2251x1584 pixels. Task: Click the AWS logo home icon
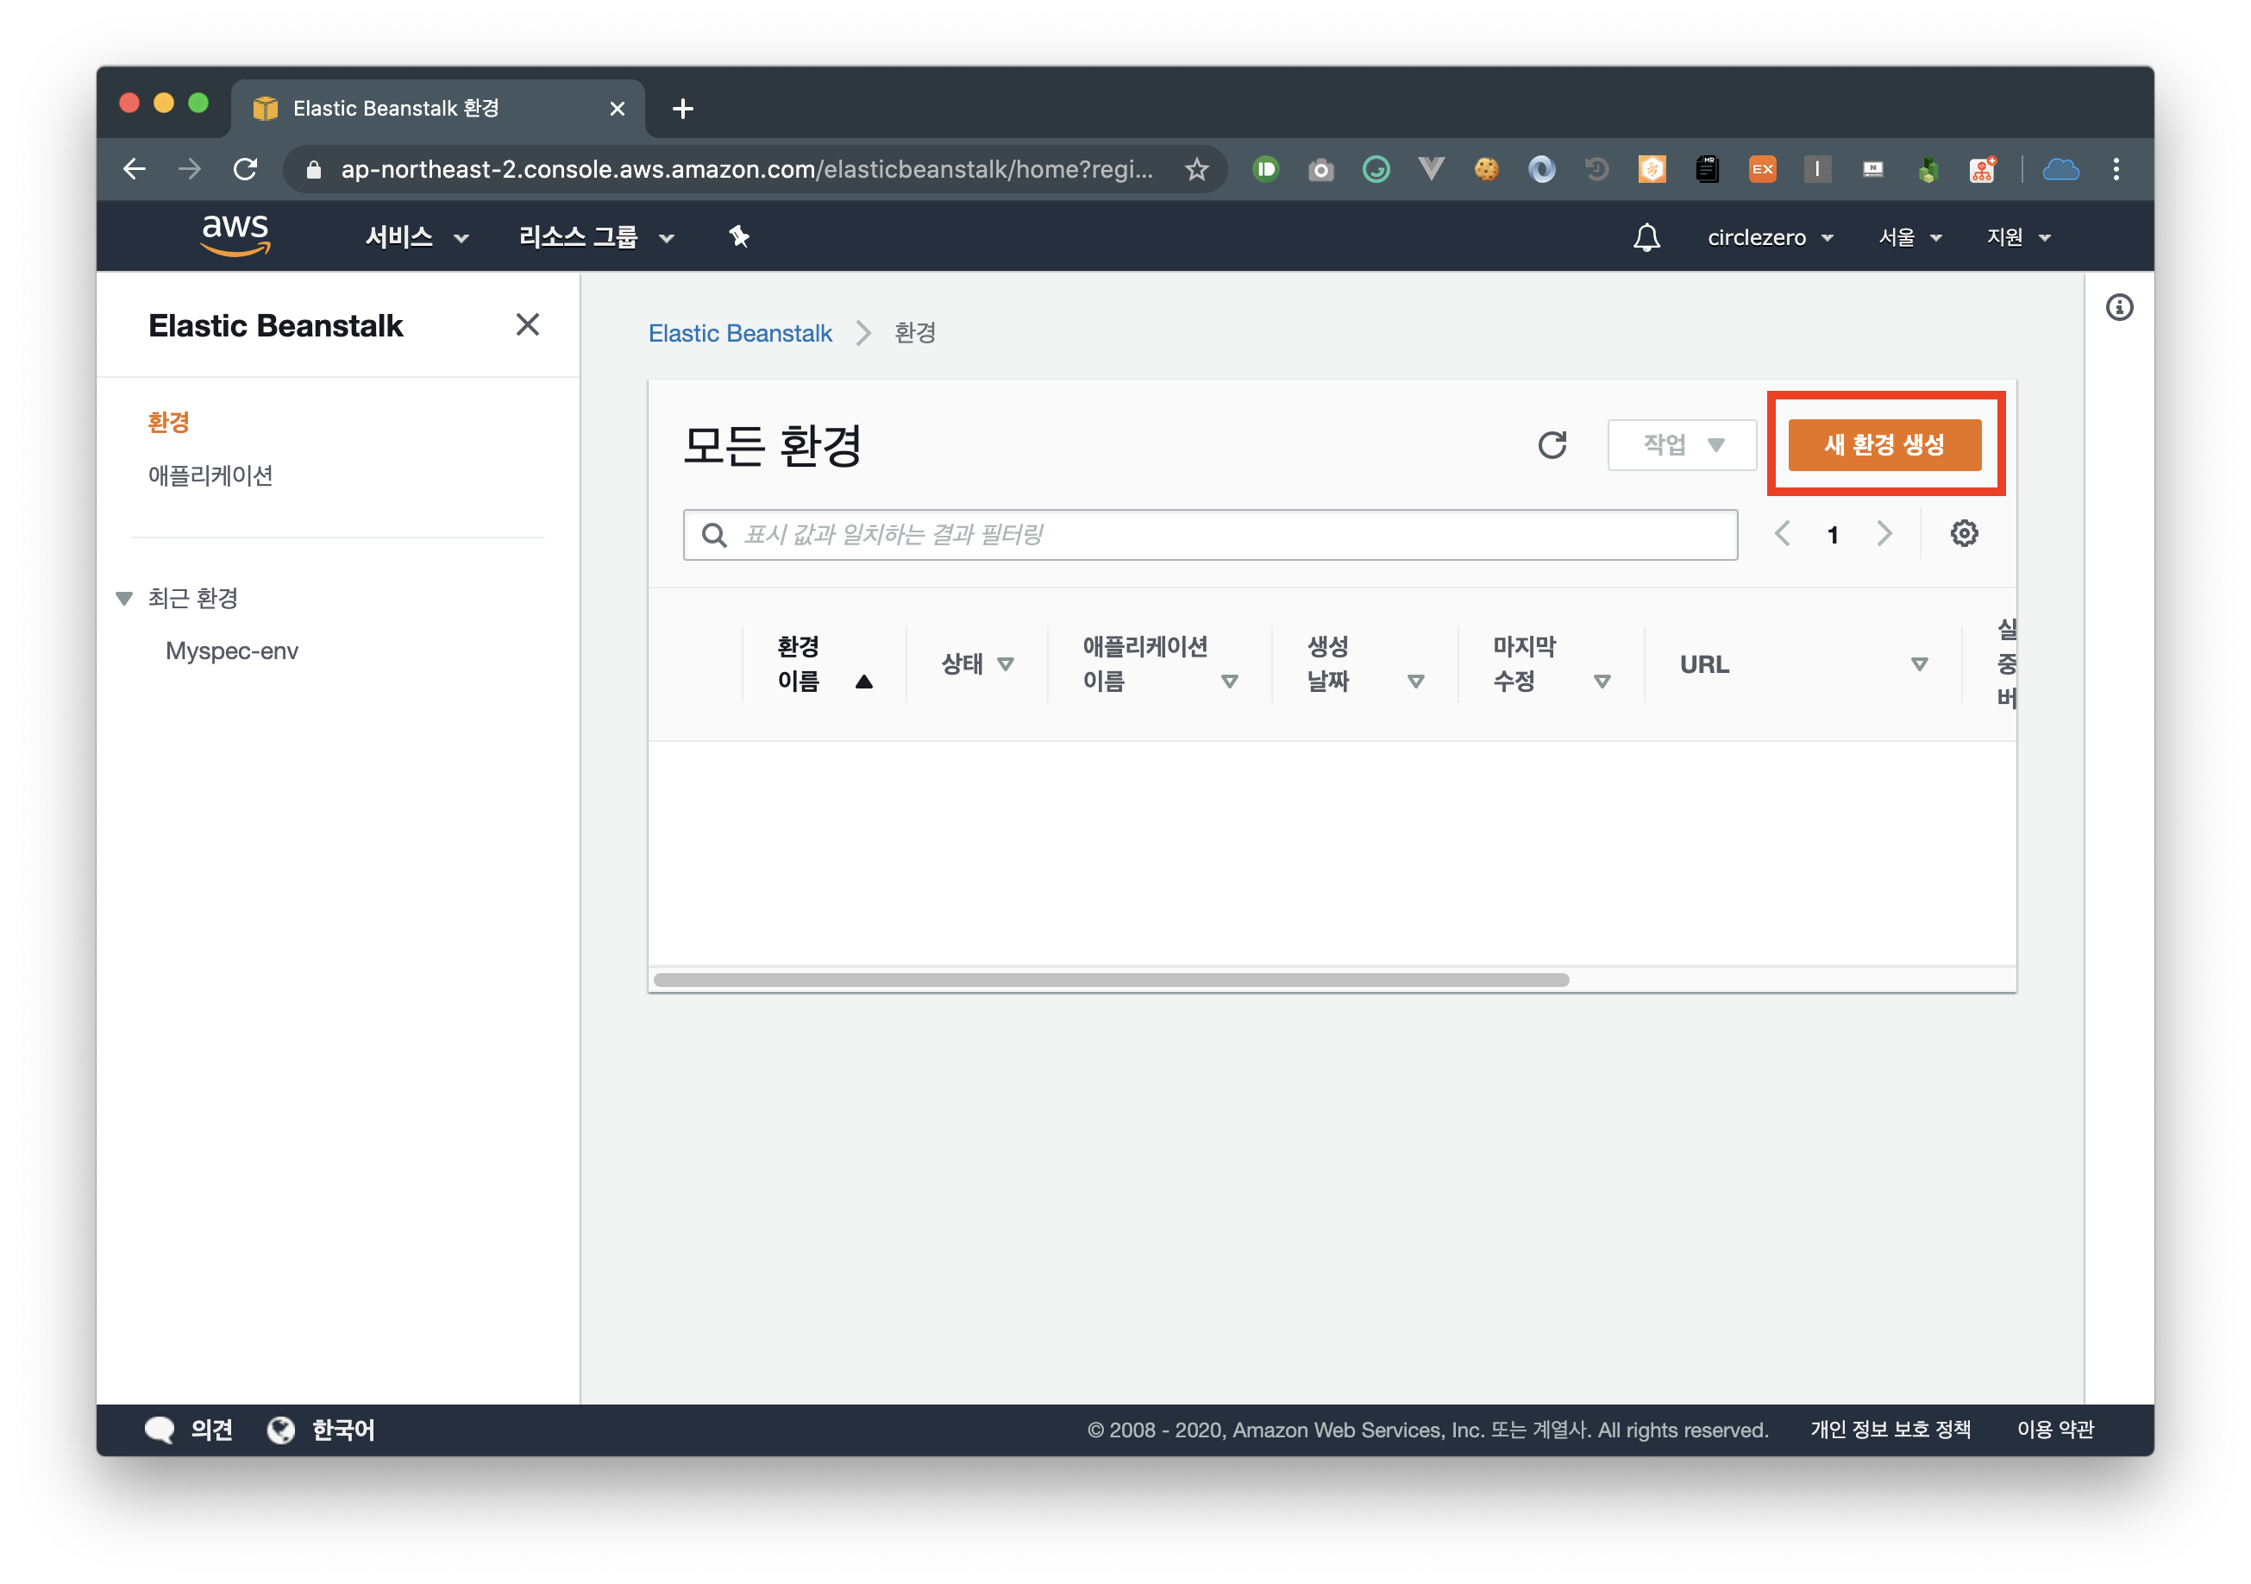235,236
